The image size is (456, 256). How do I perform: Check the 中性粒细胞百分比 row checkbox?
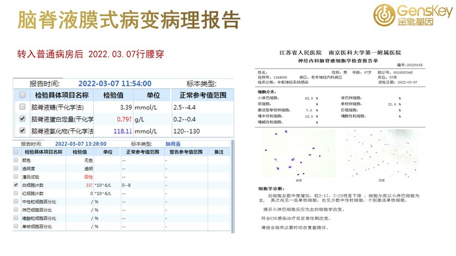16,201
